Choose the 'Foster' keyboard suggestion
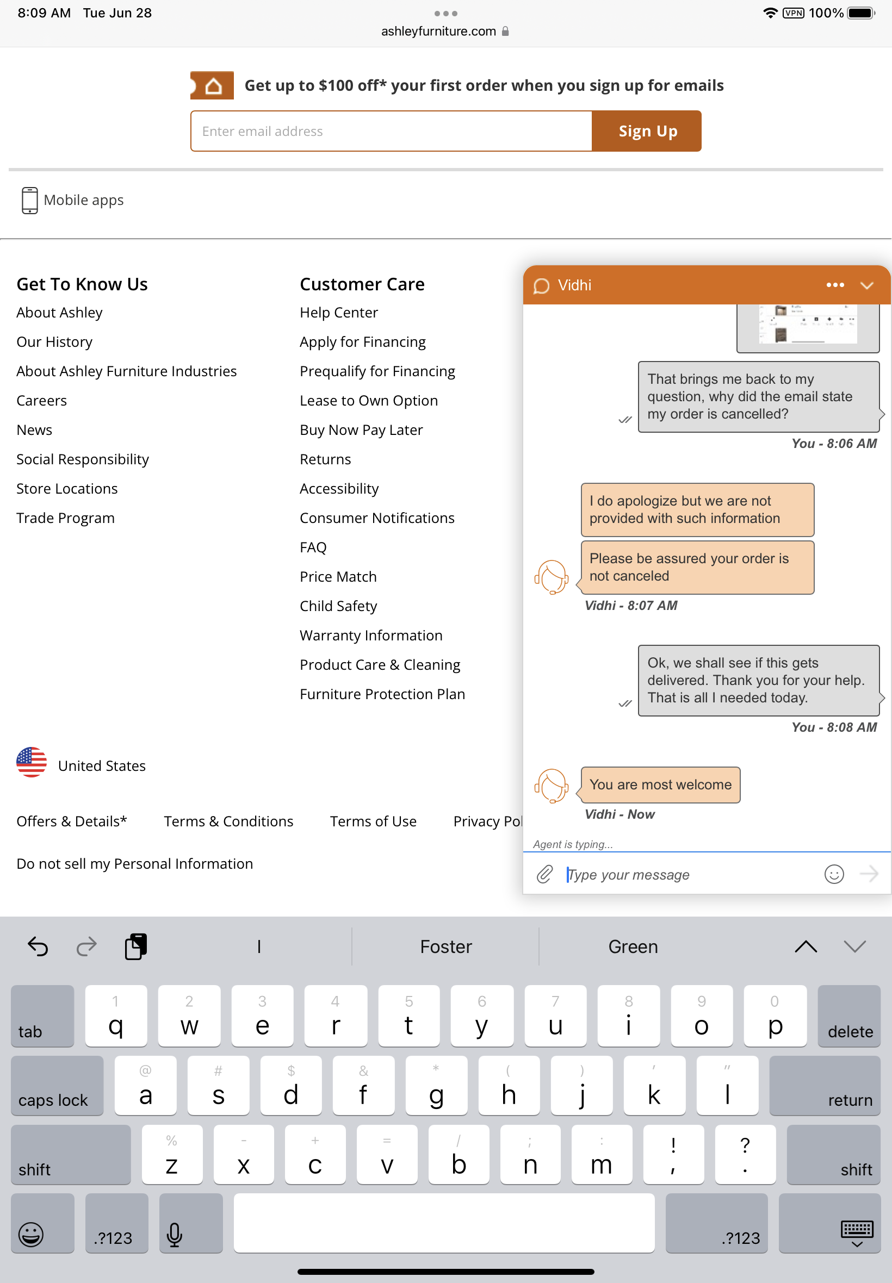Image resolution: width=892 pixels, height=1283 pixels. pyautogui.click(x=445, y=946)
